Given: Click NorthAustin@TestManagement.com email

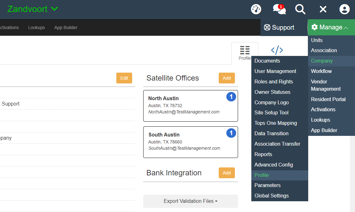Looking at the screenshot, I should point(184,112).
